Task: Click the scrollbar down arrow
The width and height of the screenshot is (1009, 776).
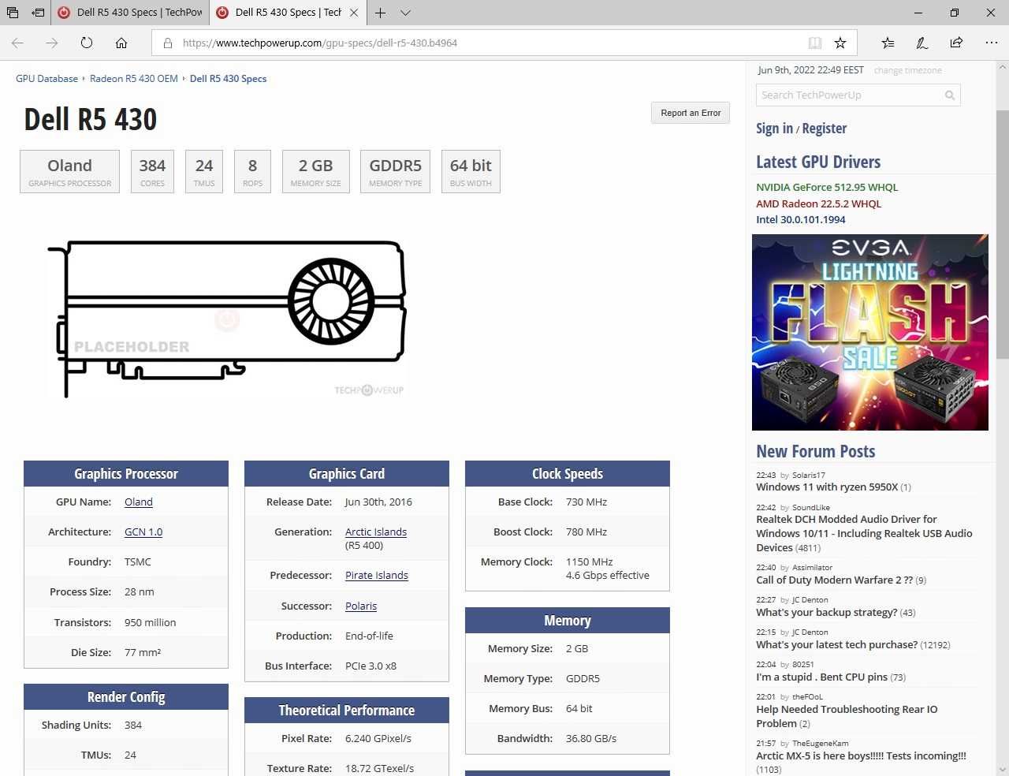Action: tap(1002, 769)
